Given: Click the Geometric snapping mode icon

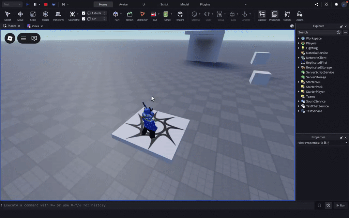Looking at the screenshot, I should (x=72, y=14).
